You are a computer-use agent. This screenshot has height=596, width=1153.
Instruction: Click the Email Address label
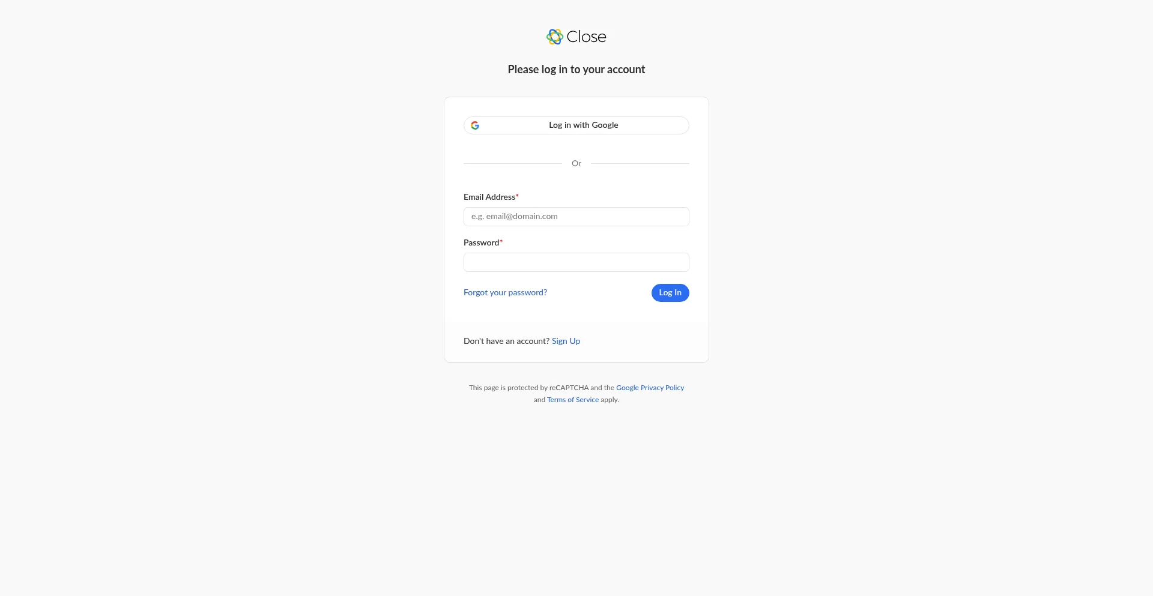[489, 197]
